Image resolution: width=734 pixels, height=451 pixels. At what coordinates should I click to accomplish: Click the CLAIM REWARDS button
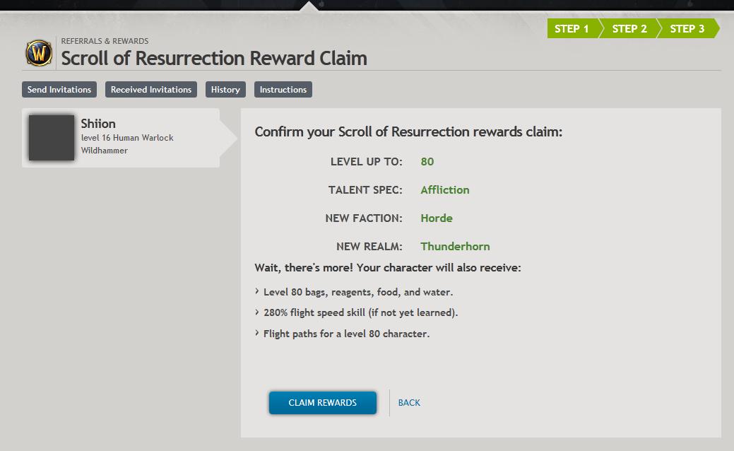click(x=322, y=402)
